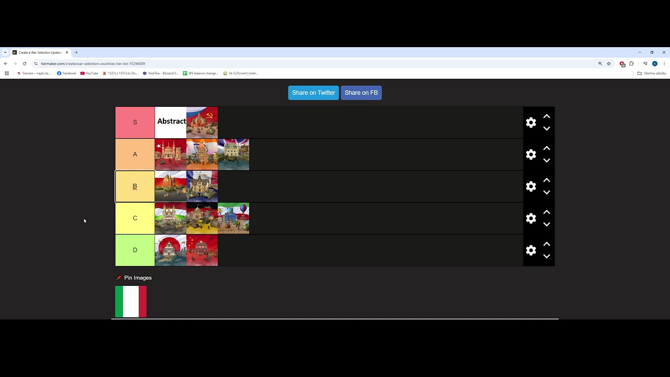Viewport: 670px width, 377px height.
Task: Open settings gear for the C tier
Action: pyautogui.click(x=531, y=218)
